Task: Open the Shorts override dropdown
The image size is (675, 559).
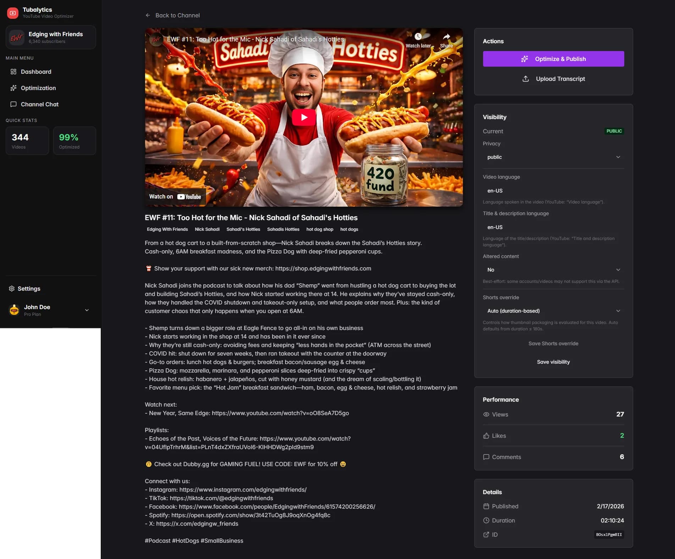Action: pyautogui.click(x=553, y=311)
